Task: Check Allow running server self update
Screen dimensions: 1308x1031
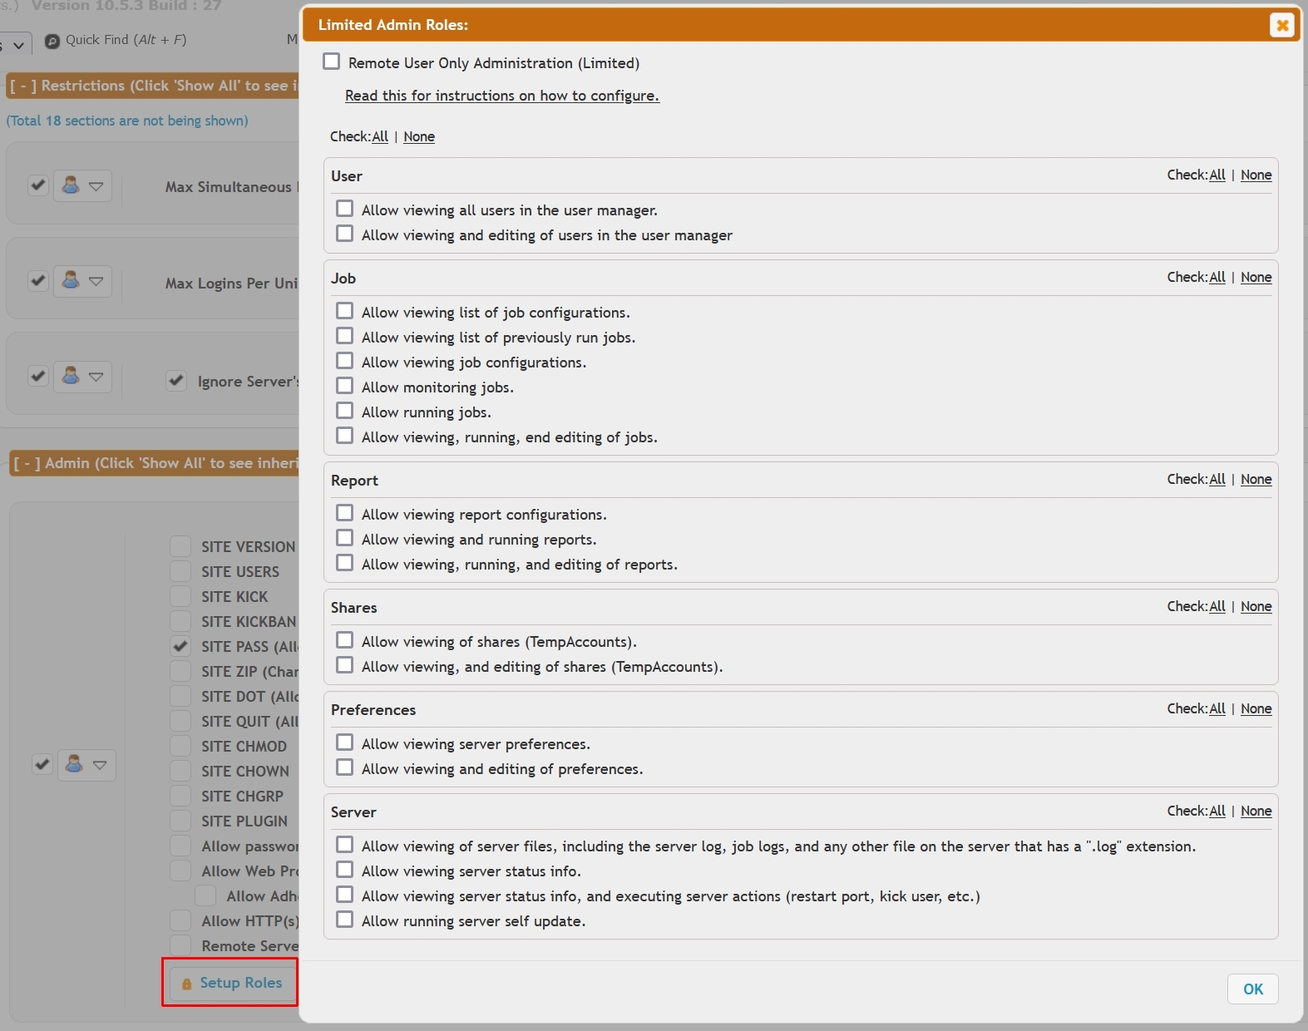Action: 345,920
